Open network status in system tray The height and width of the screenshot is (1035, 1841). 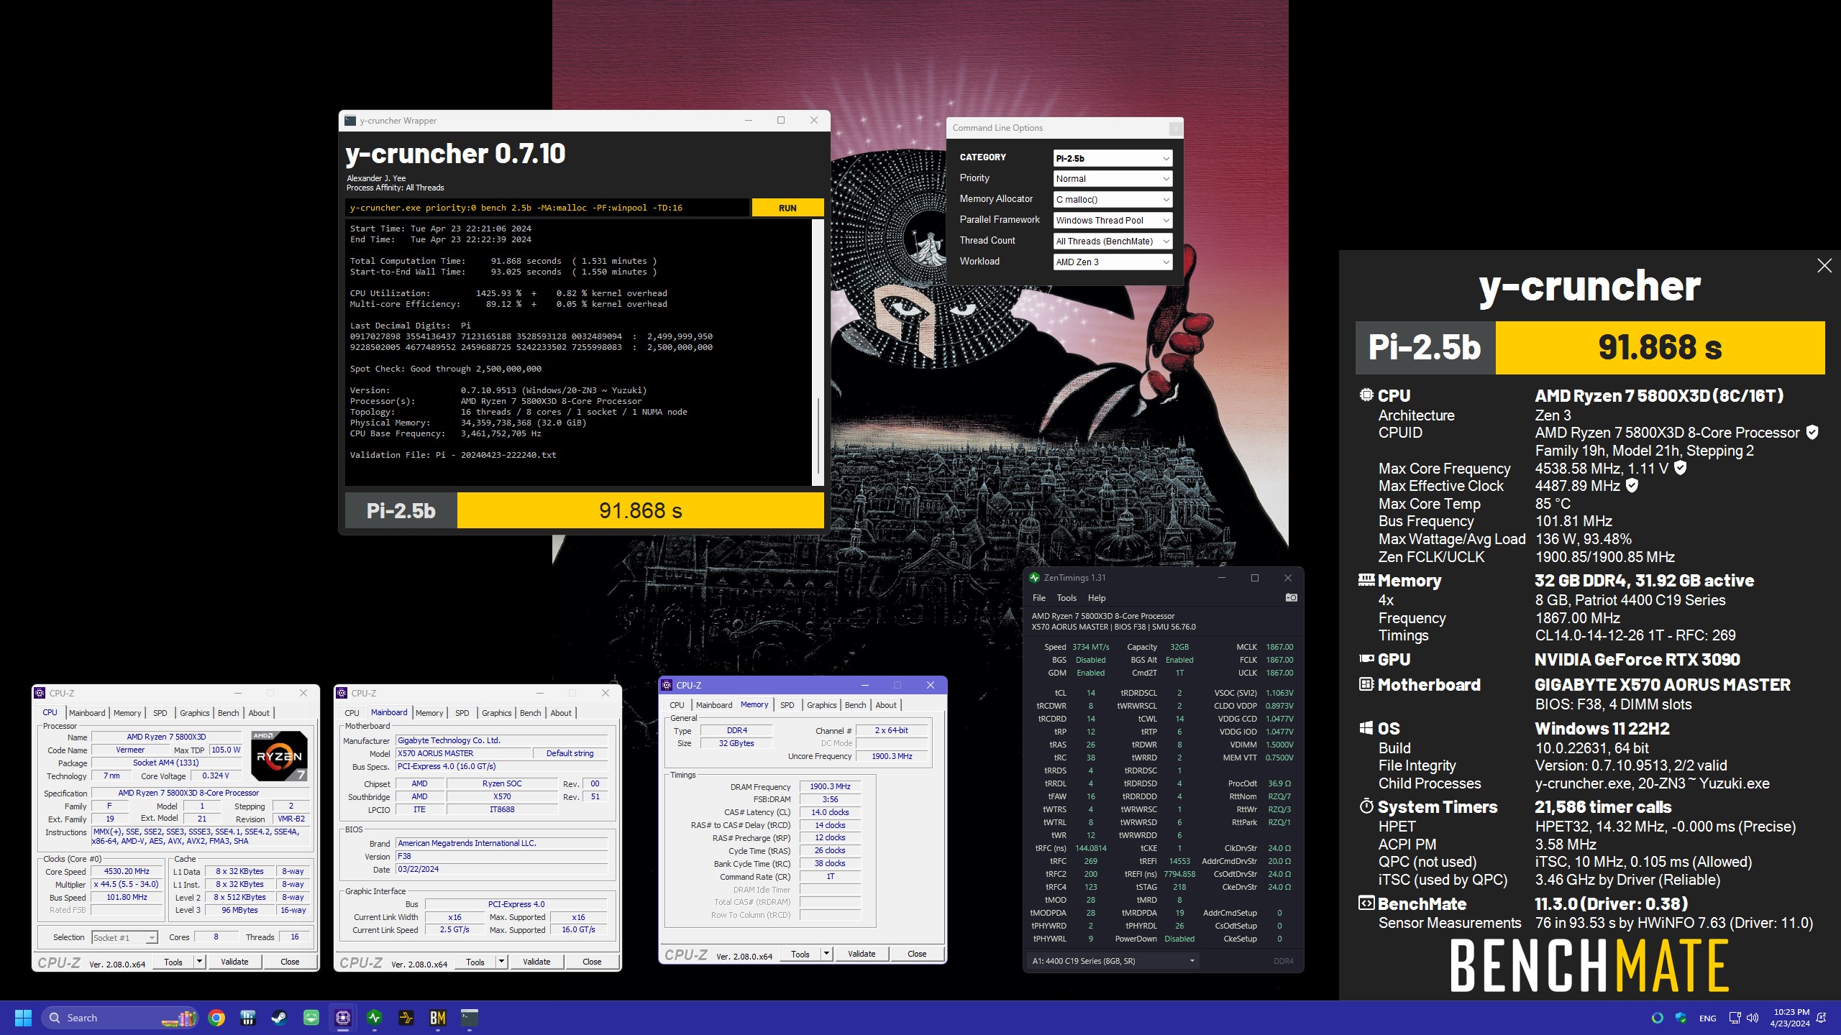click(1735, 1018)
